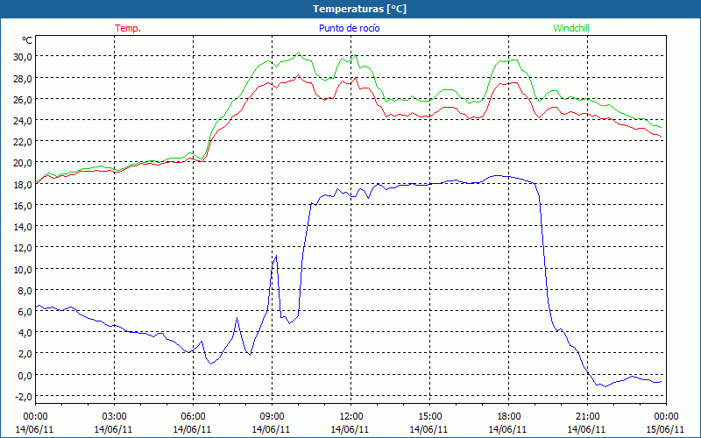Click the 12,0 y-axis value
Screen dimensions: 701x438
[x=24, y=248]
